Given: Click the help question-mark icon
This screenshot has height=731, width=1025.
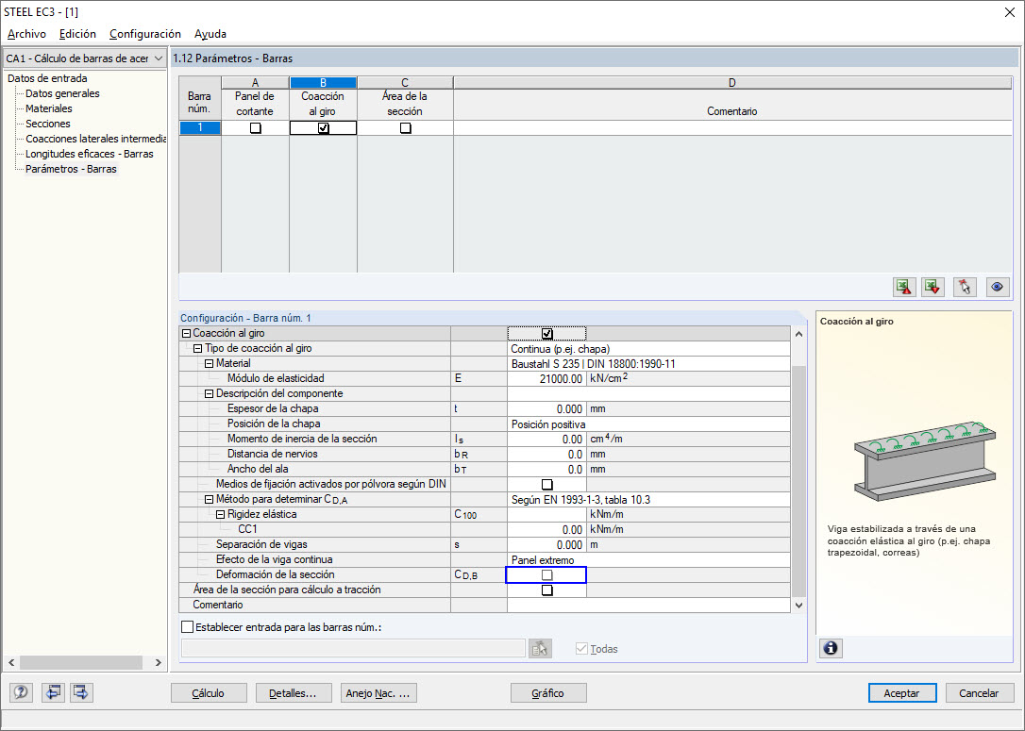Looking at the screenshot, I should click(21, 692).
